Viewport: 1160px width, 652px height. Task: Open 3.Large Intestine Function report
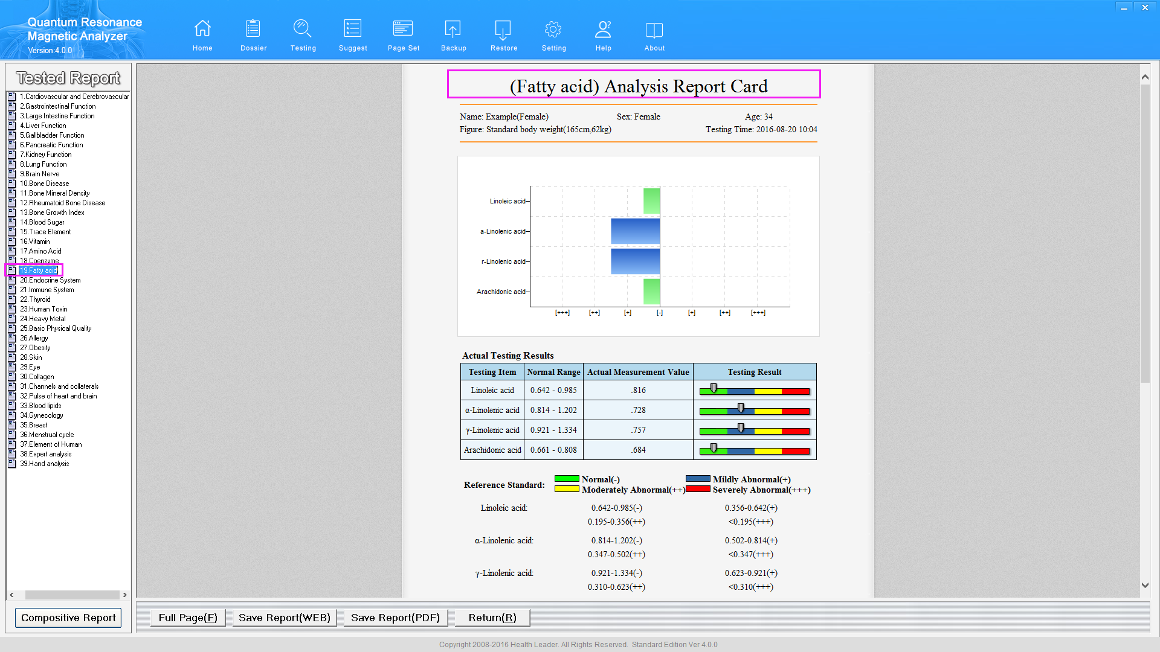tap(57, 116)
